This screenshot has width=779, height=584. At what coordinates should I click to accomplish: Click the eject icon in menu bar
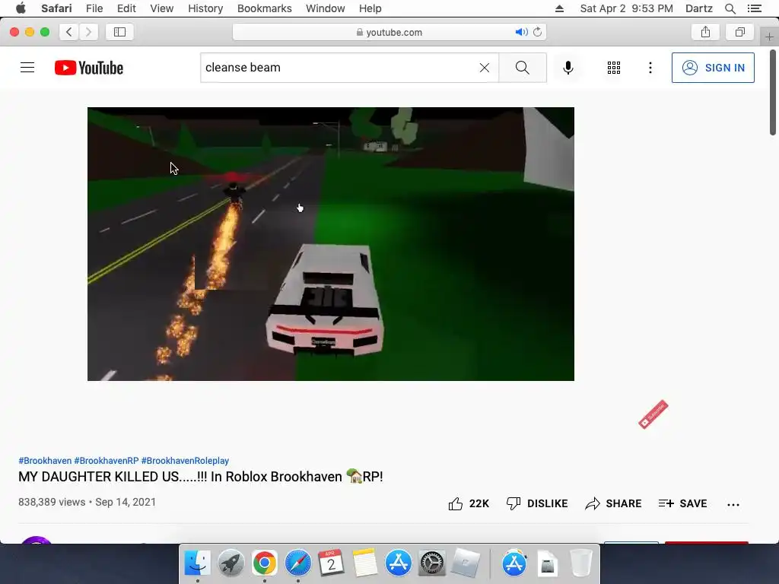(x=559, y=8)
